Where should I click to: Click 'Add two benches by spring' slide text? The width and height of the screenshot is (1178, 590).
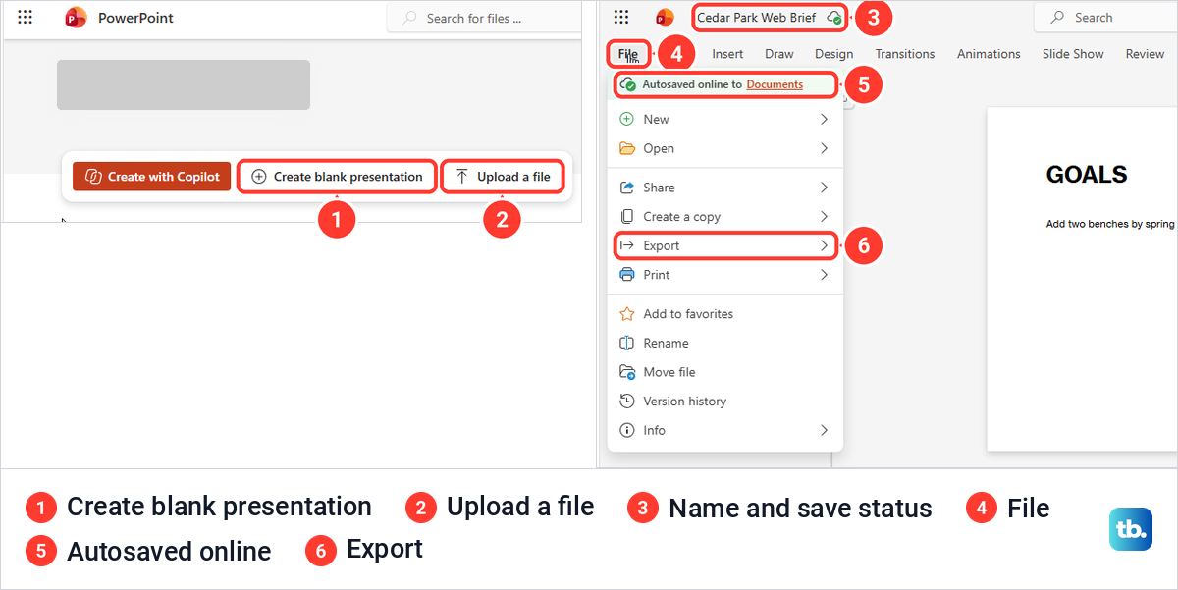tap(1110, 224)
